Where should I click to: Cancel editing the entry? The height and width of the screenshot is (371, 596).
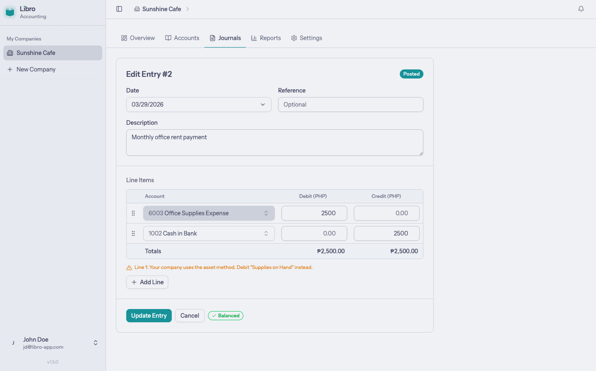[x=190, y=316]
